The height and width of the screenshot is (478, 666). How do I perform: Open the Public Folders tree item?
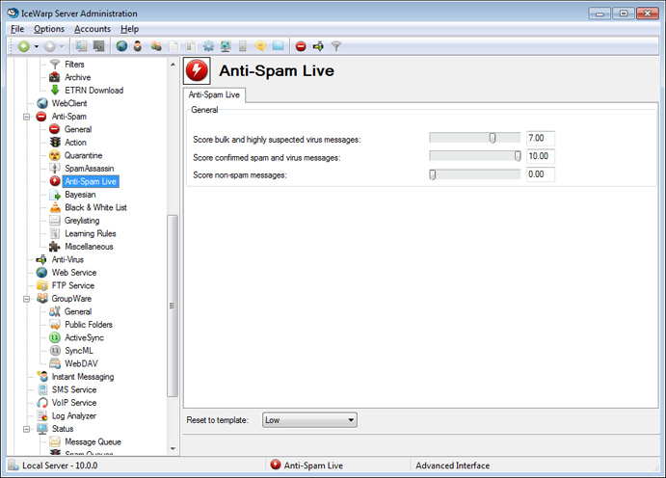click(89, 325)
